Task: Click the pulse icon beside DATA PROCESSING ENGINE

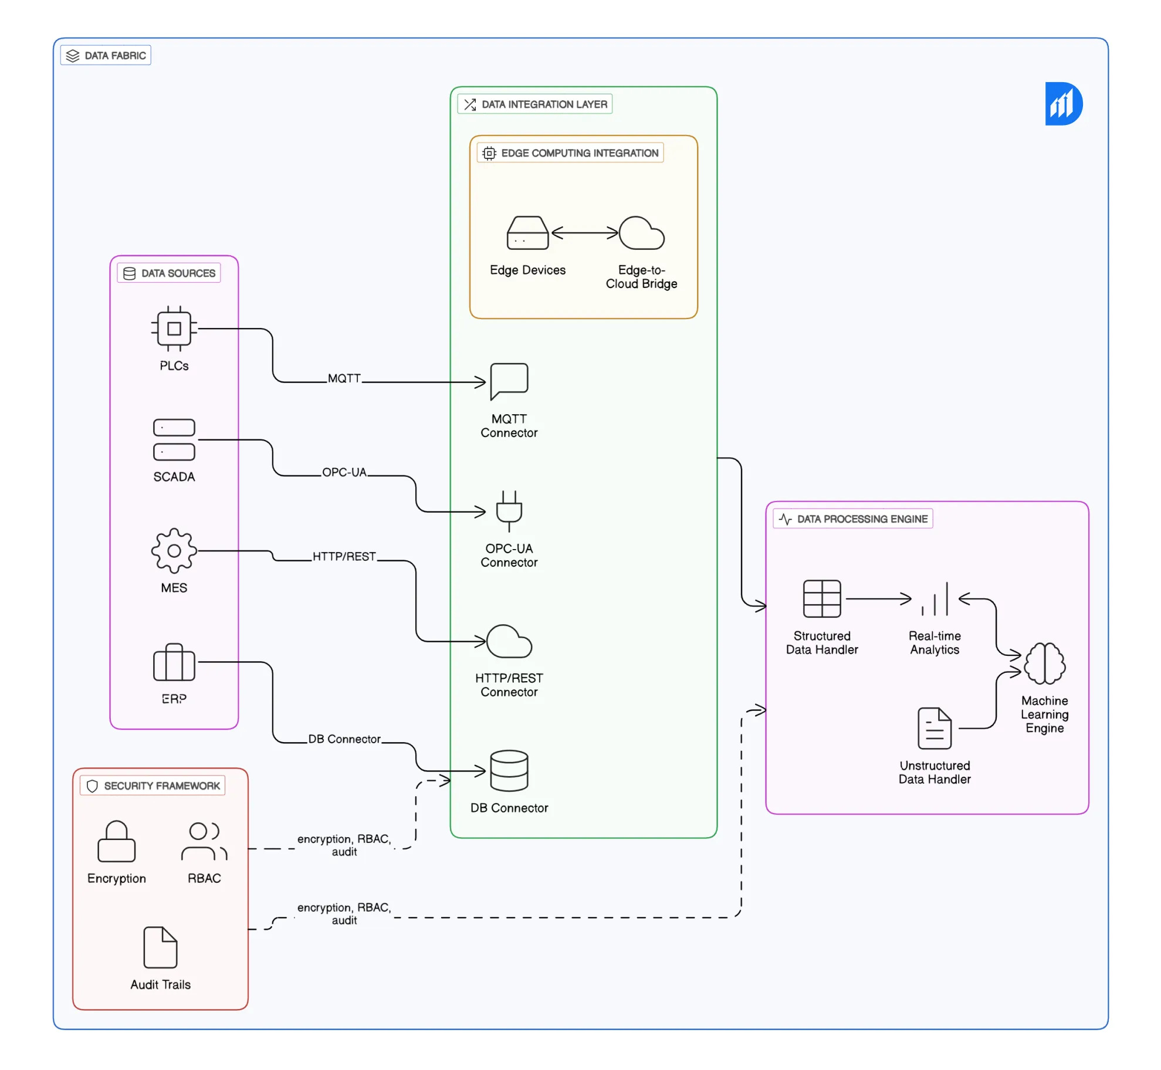Action: [x=784, y=519]
